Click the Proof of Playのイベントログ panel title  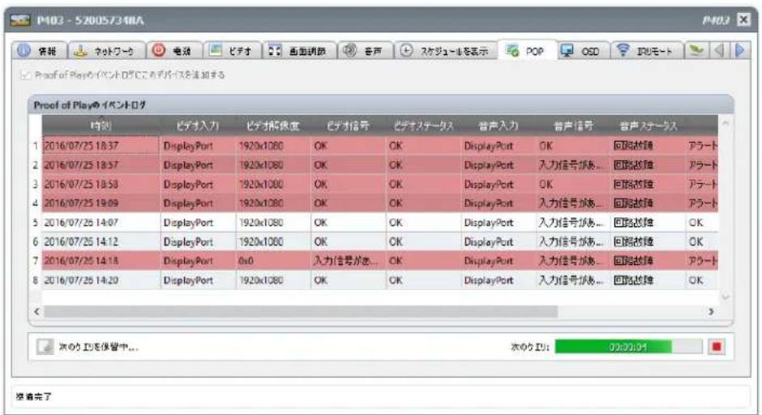coord(90,105)
